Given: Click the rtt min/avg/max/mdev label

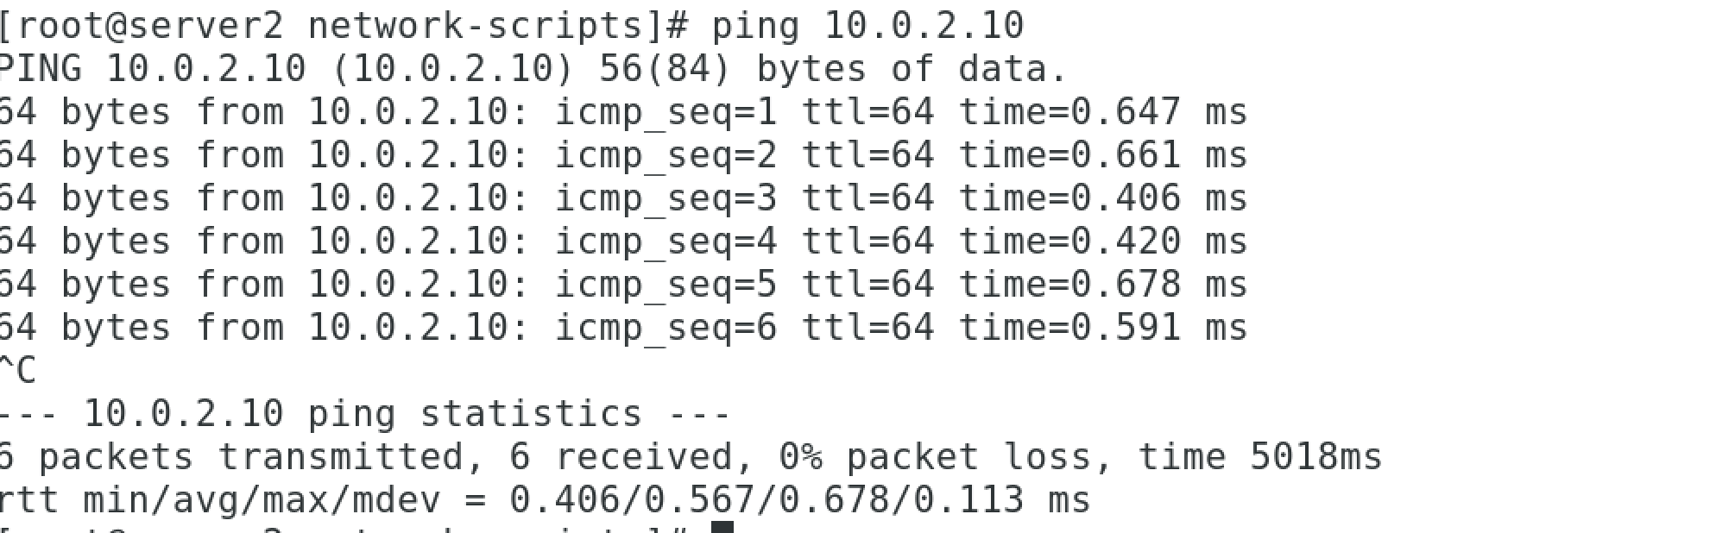Looking at the screenshot, I should (x=220, y=501).
